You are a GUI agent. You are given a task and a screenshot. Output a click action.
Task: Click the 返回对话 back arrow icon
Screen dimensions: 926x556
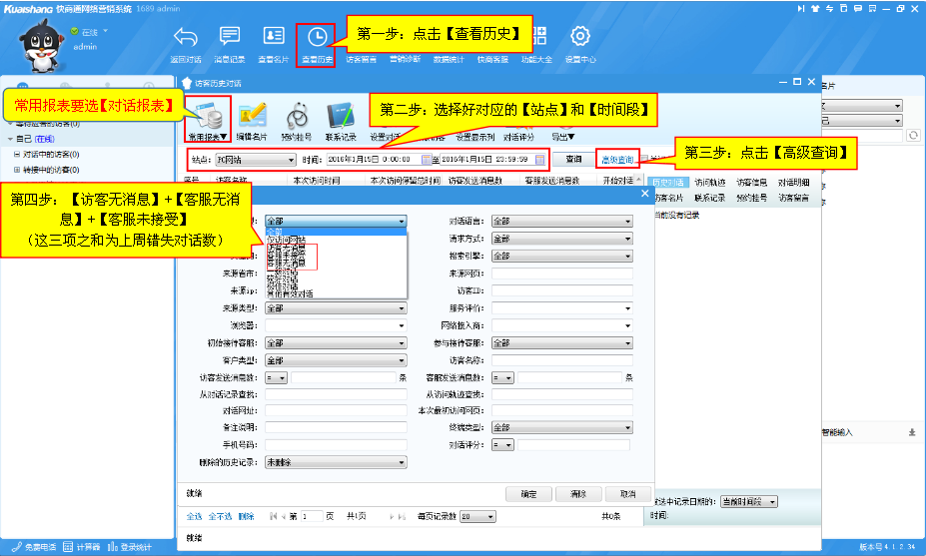coord(186,38)
